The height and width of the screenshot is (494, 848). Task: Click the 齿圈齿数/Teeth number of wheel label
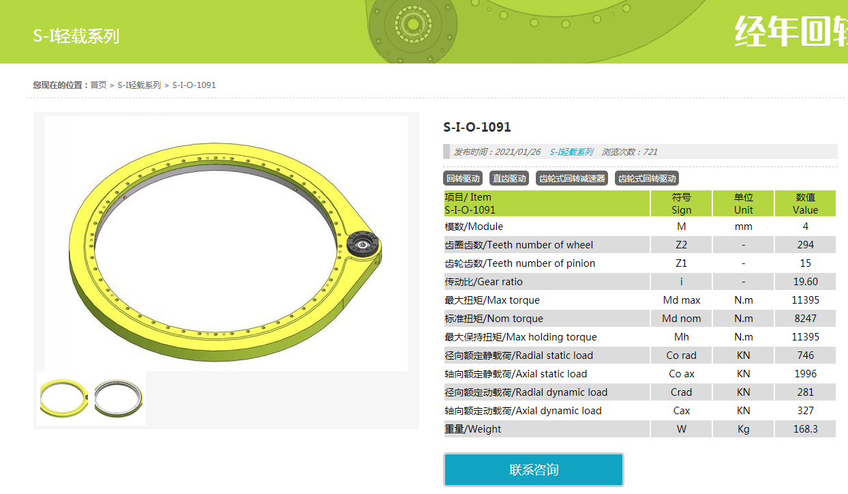[x=519, y=245]
